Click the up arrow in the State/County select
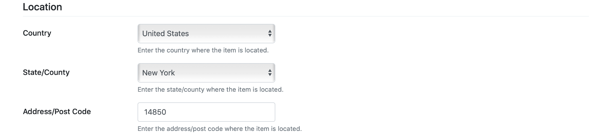This screenshot has width=612, height=136. click(x=270, y=70)
